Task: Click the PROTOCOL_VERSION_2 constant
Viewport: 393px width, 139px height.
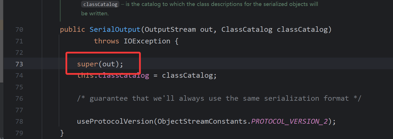Action: pyautogui.click(x=290, y=121)
